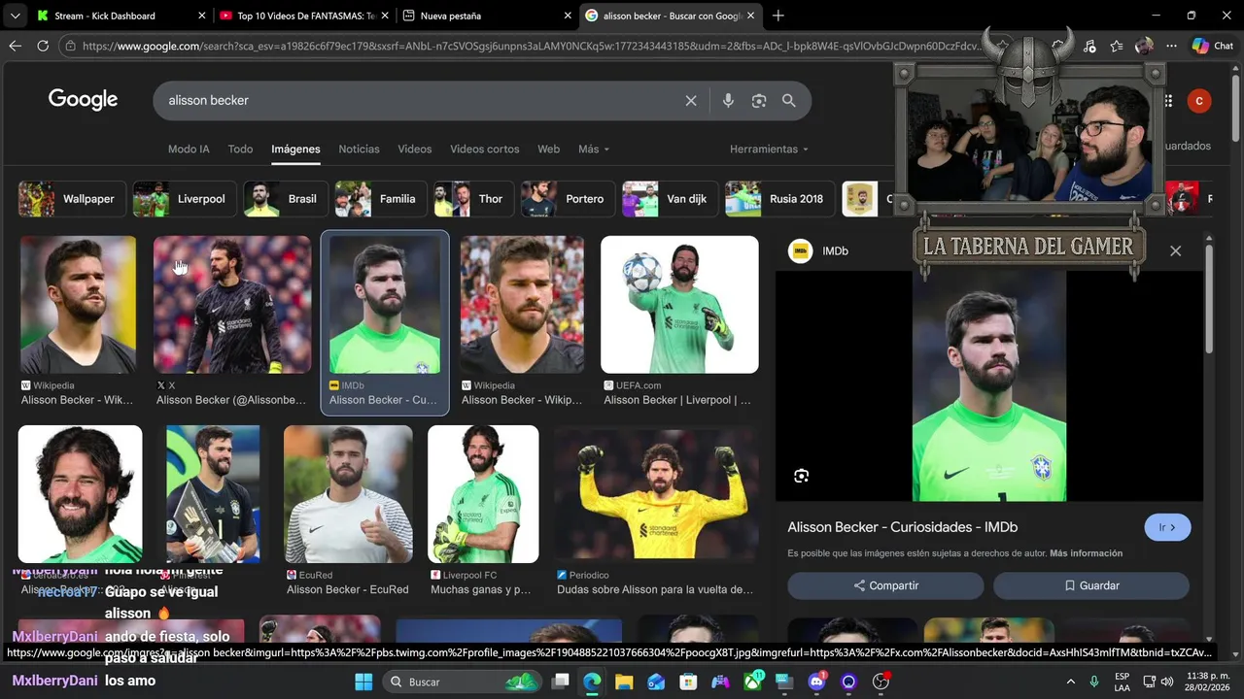Open the Edge favorites list icon
This screenshot has width=1244, height=699.
tap(1117, 46)
